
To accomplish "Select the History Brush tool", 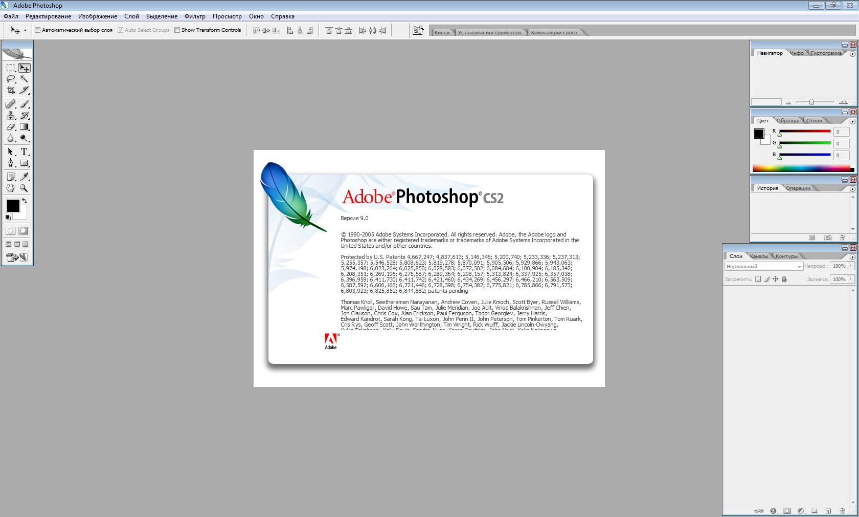I will pyautogui.click(x=24, y=115).
